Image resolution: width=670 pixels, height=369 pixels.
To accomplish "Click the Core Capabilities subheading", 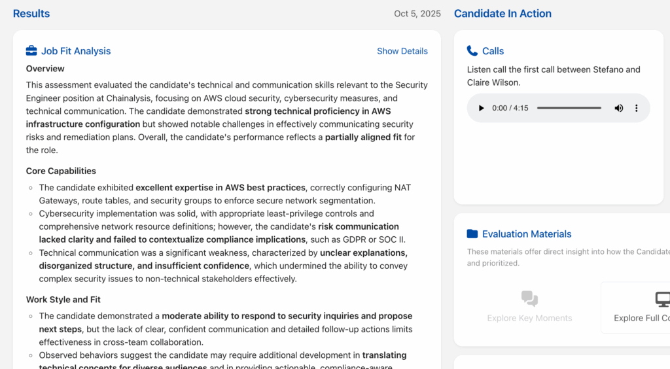I will [x=61, y=171].
